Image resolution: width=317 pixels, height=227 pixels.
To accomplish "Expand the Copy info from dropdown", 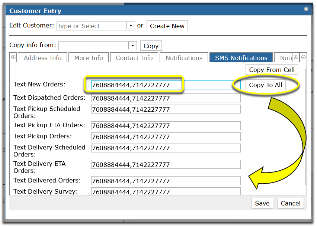I will pyautogui.click(x=132, y=45).
